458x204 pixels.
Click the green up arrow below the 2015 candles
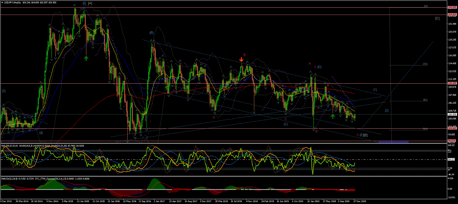(86, 58)
